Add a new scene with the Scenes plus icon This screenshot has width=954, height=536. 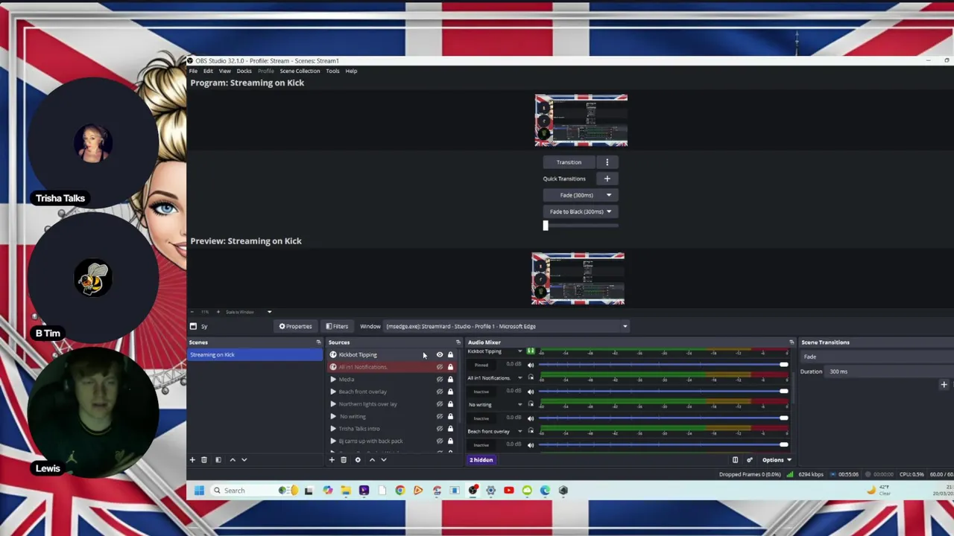(x=192, y=460)
